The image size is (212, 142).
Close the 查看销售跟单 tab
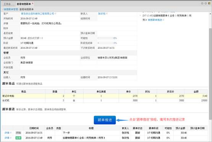pos(32,3)
